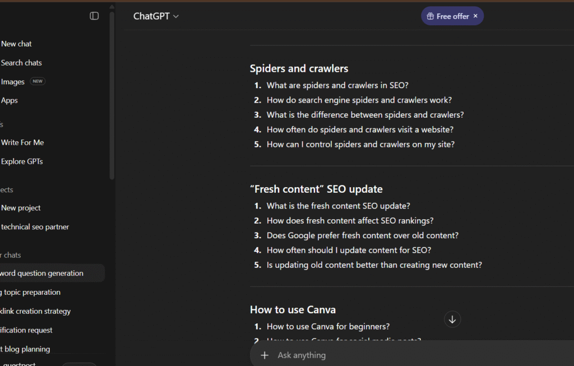Open the technical seo partner project

tap(35, 227)
